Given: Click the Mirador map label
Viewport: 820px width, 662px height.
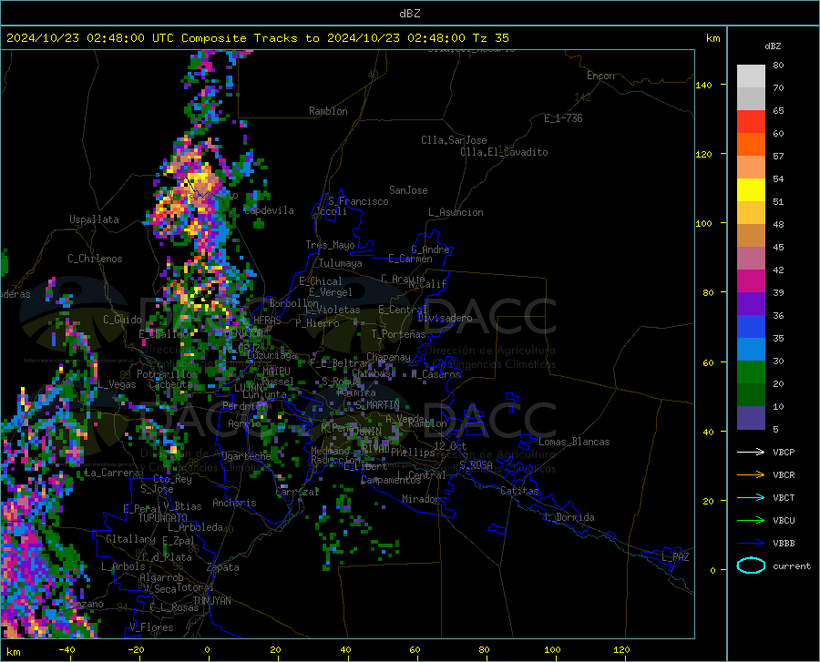Looking at the screenshot, I should (x=421, y=500).
